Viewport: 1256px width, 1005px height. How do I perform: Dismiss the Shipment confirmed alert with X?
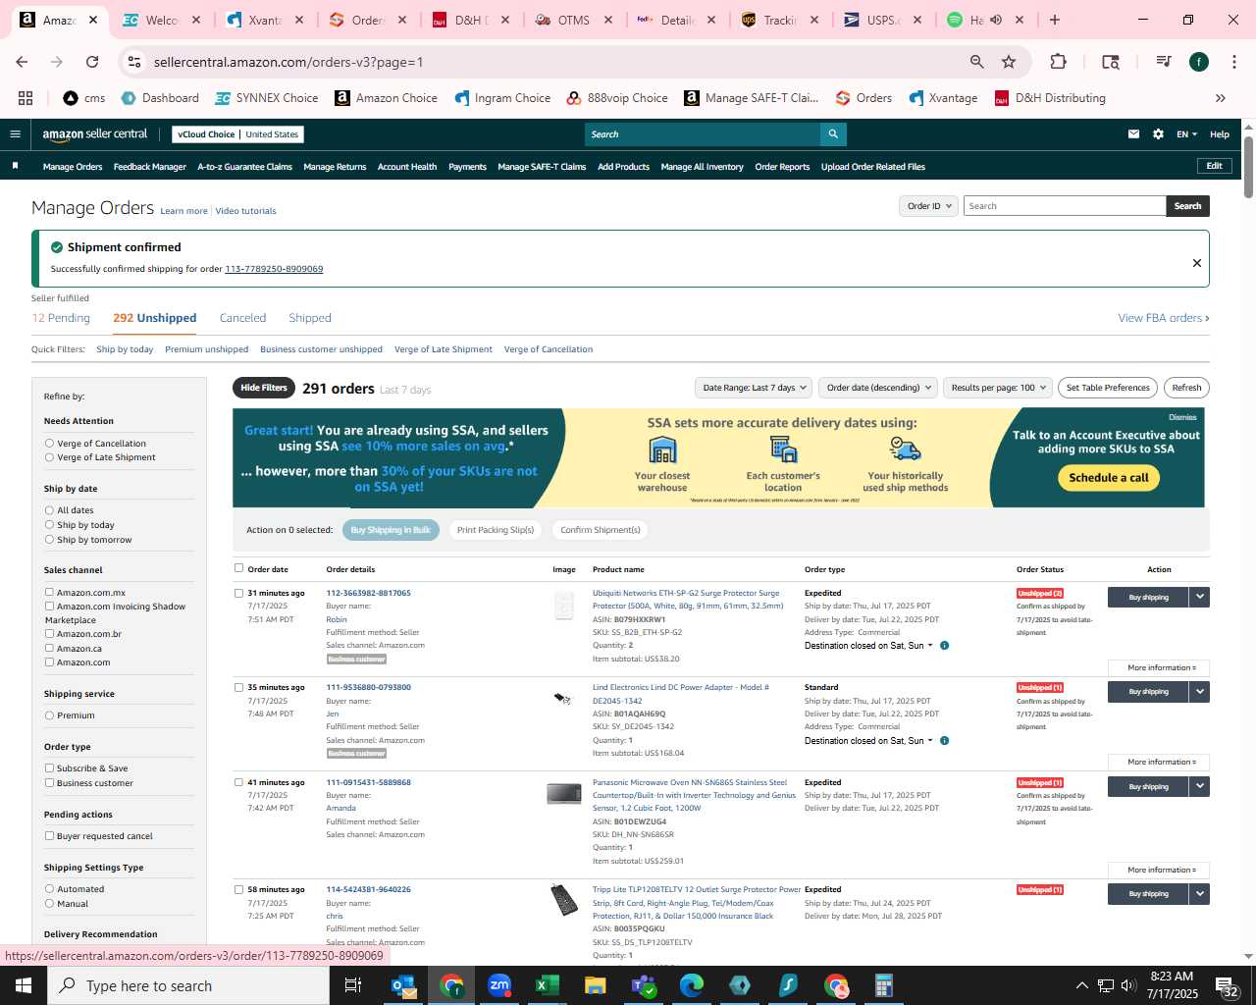coord(1196,263)
